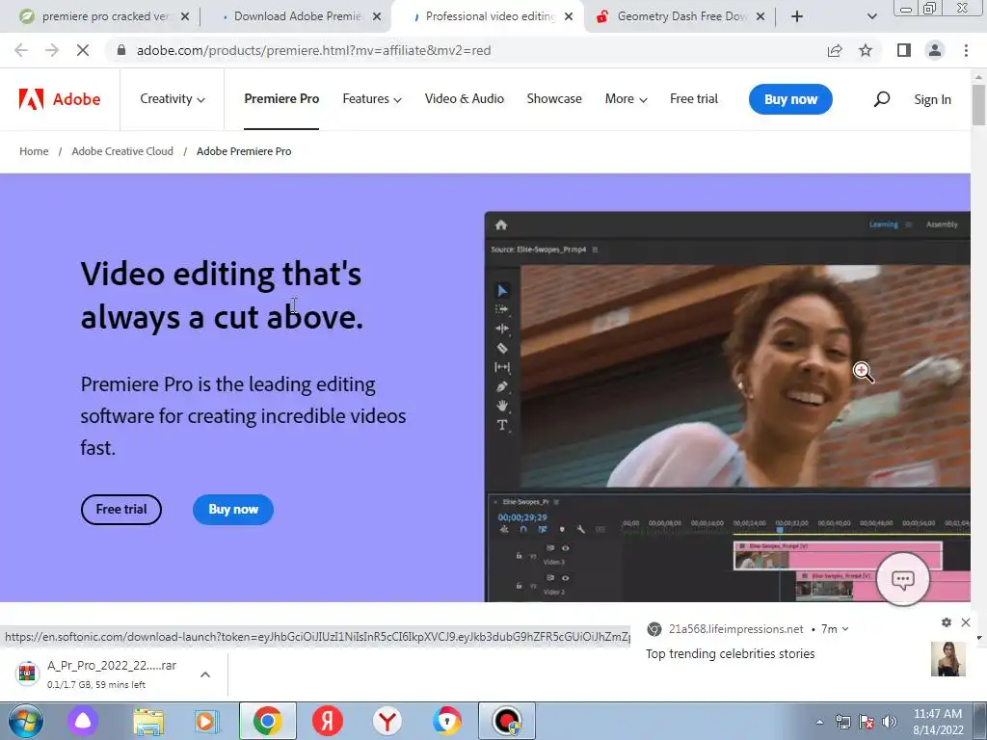Open the volume speaker tray icon
Viewport: 987px width, 740px height.
coord(890,722)
